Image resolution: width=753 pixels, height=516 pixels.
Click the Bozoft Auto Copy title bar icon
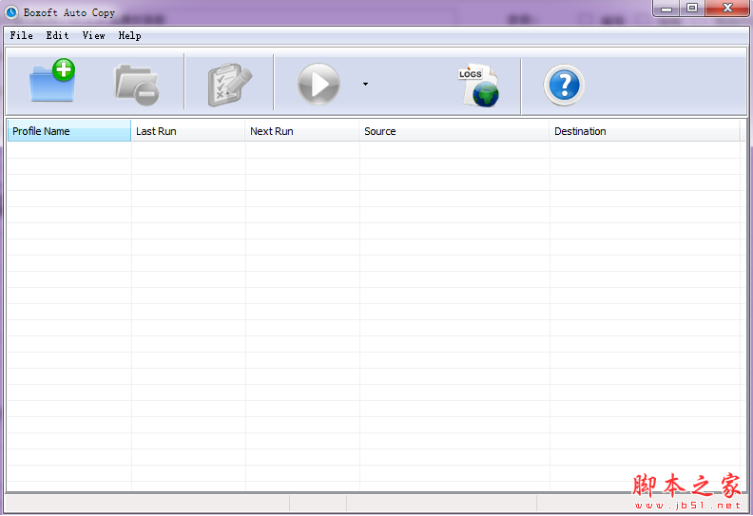coord(11,12)
